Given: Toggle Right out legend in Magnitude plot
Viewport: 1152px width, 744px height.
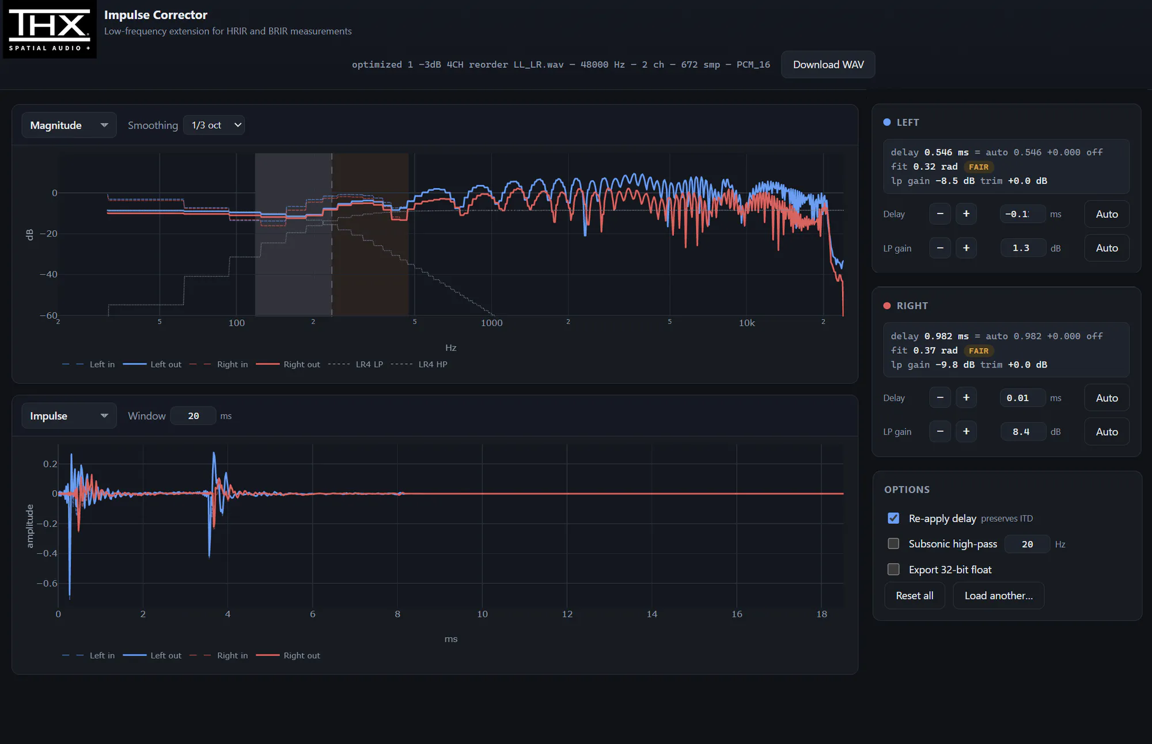Looking at the screenshot, I should coord(288,364).
